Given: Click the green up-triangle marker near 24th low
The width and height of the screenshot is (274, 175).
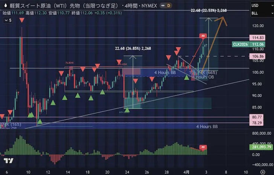Looking at the screenshot, I should 127,110.
